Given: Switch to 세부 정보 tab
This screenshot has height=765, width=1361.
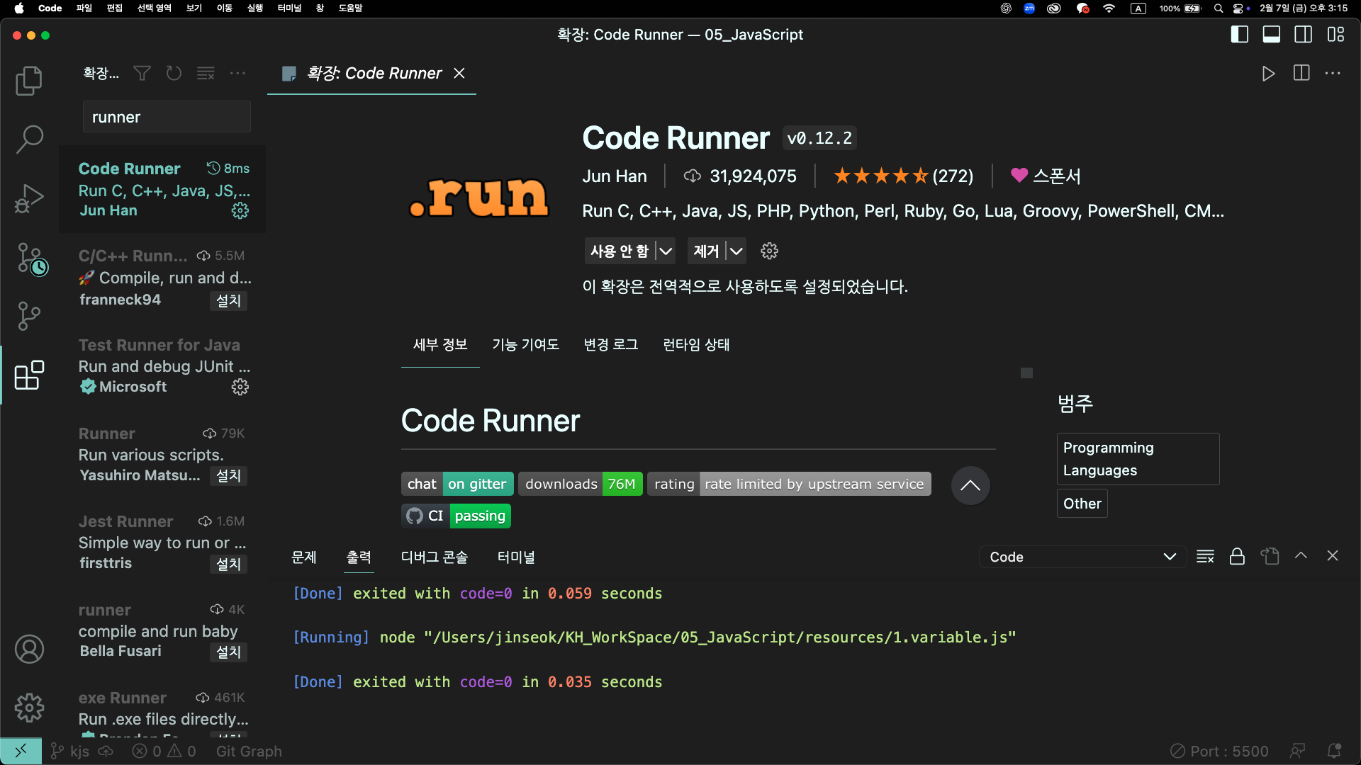Looking at the screenshot, I should click(440, 344).
